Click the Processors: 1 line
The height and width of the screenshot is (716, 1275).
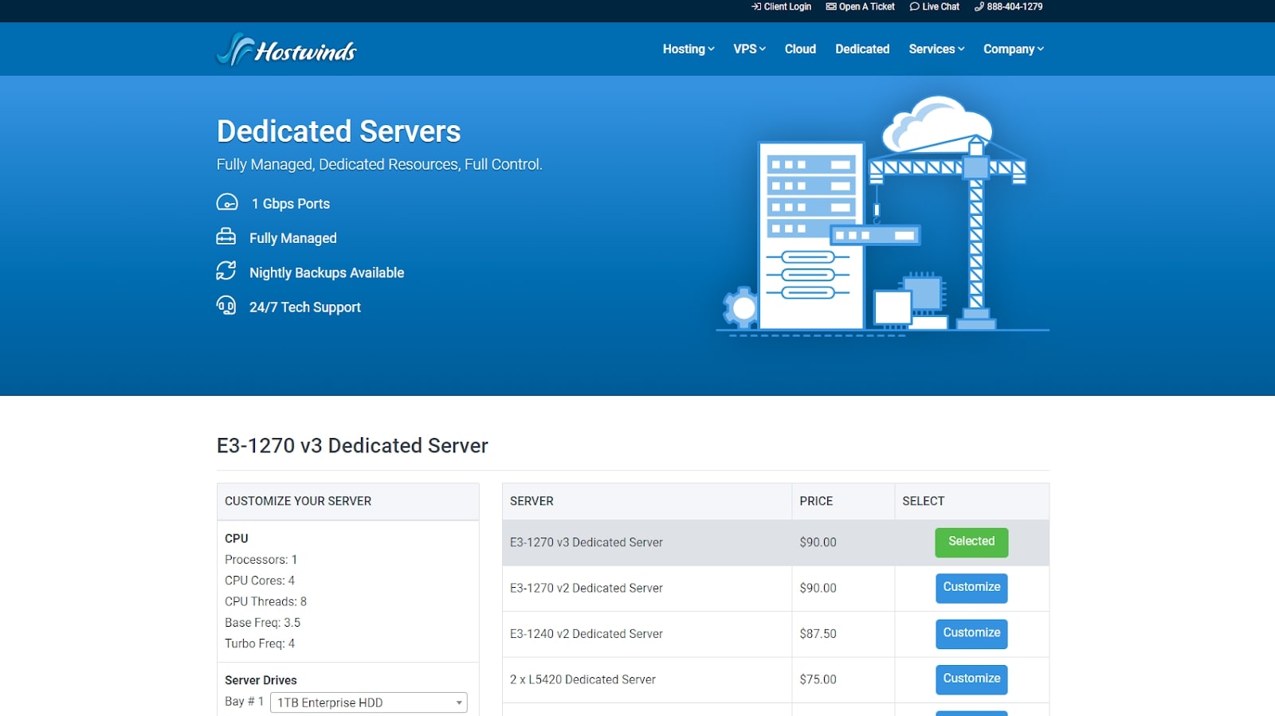coord(261,560)
